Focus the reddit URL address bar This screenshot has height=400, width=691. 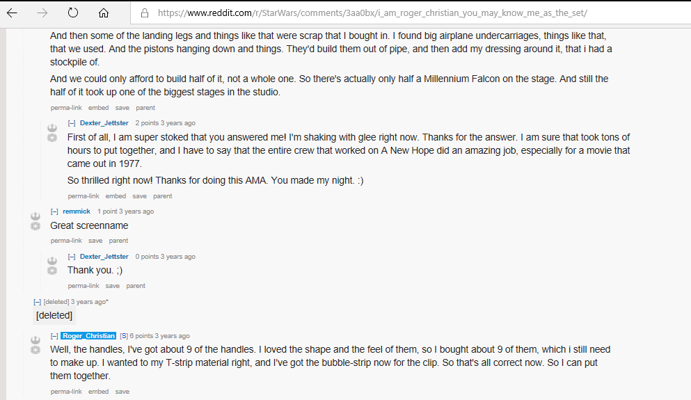(410, 13)
